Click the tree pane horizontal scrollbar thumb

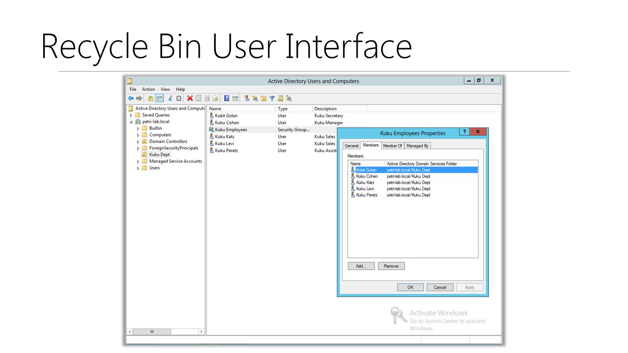point(153,331)
